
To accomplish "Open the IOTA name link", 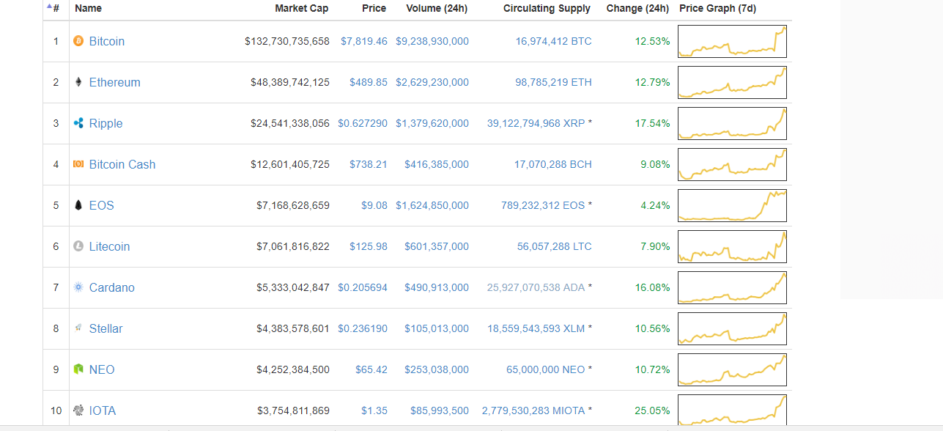I will [103, 410].
